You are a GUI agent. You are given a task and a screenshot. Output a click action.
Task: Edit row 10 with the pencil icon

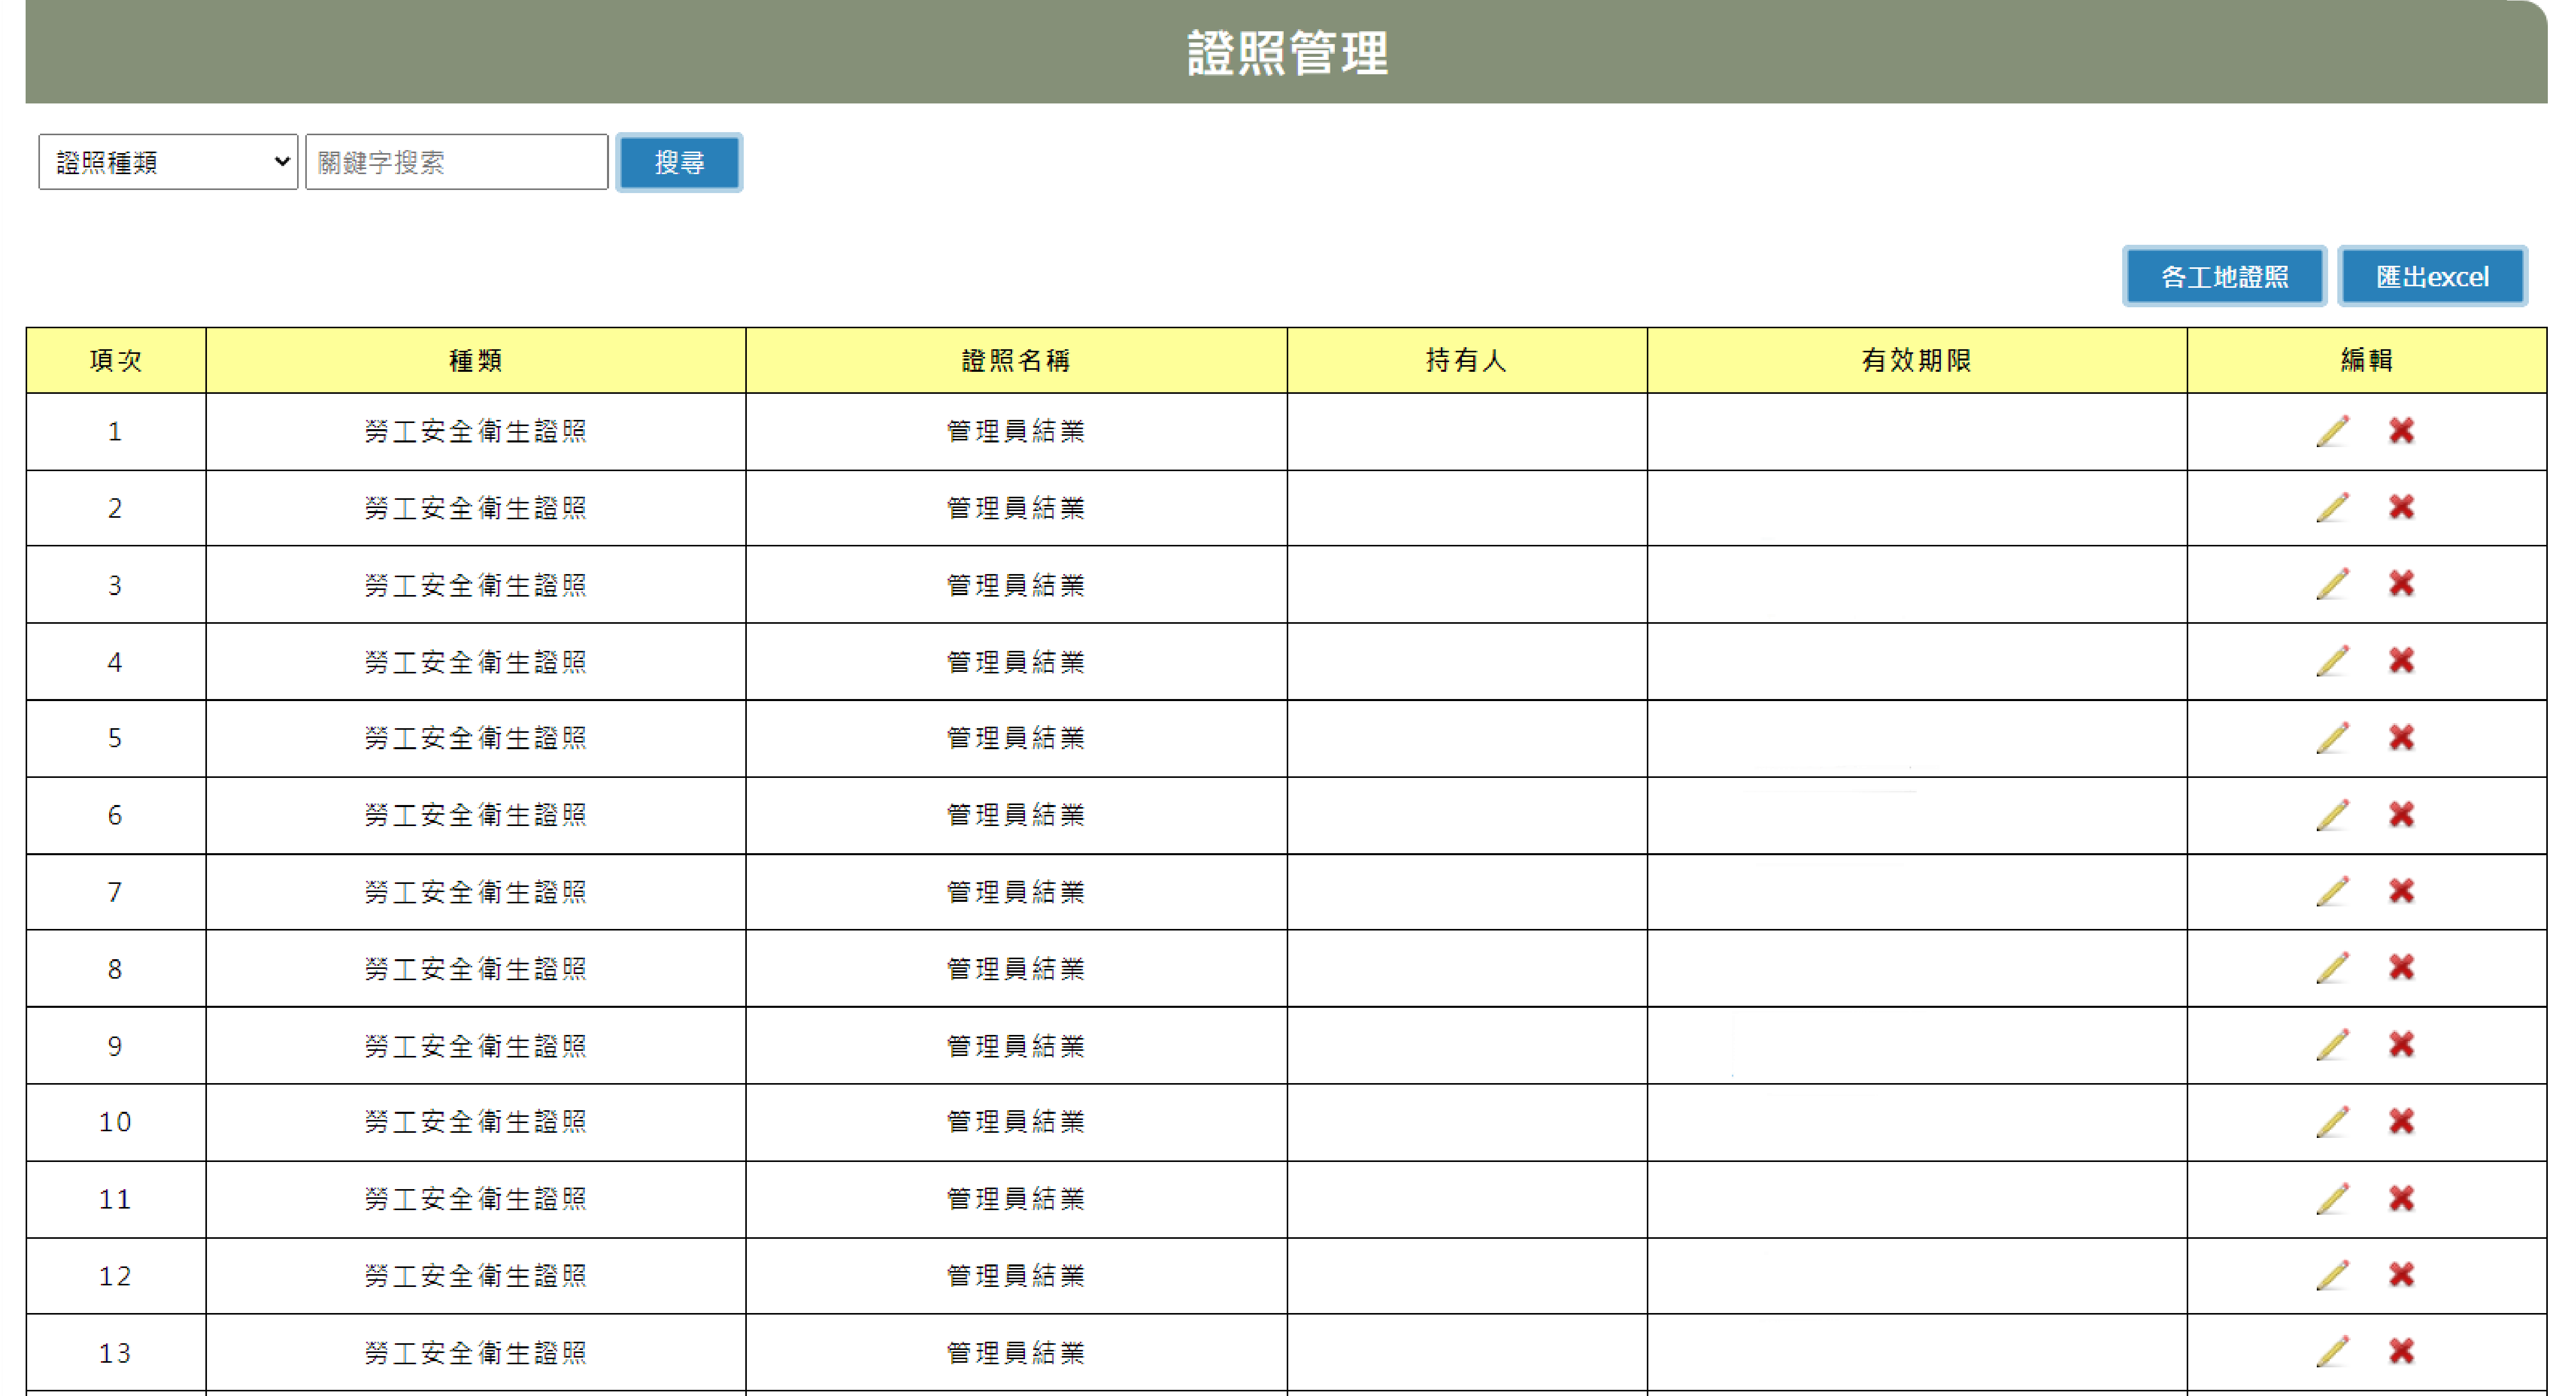pyautogui.click(x=2332, y=1122)
